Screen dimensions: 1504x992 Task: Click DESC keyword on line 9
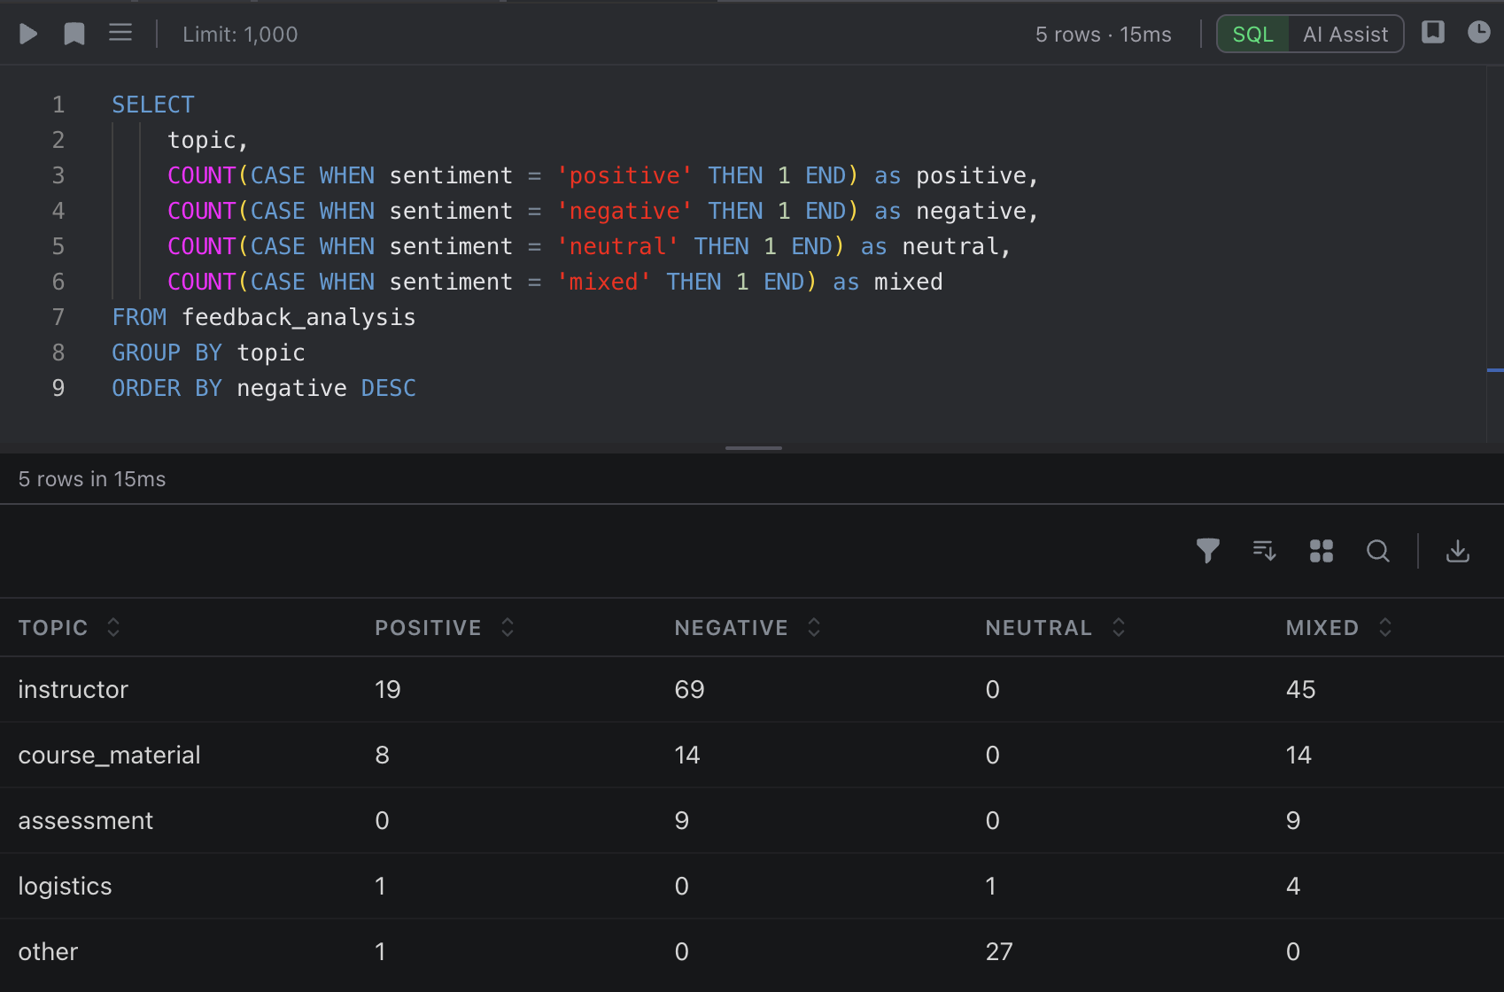point(389,388)
